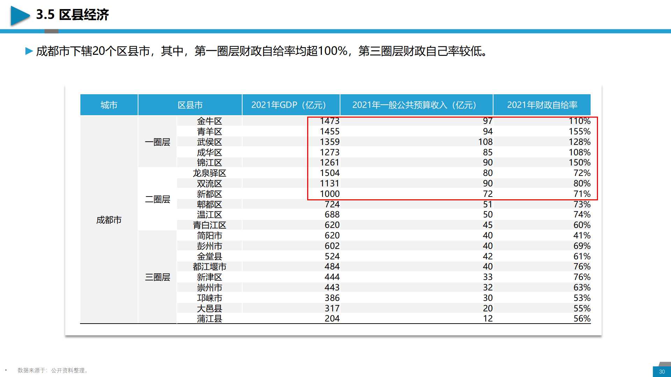Click GDP value 204 for 蒲江县
The width and height of the screenshot is (671, 377).
[332, 319]
